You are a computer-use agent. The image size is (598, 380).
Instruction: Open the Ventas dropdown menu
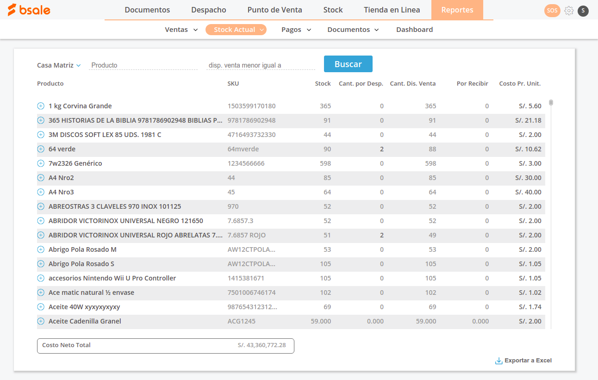point(181,29)
